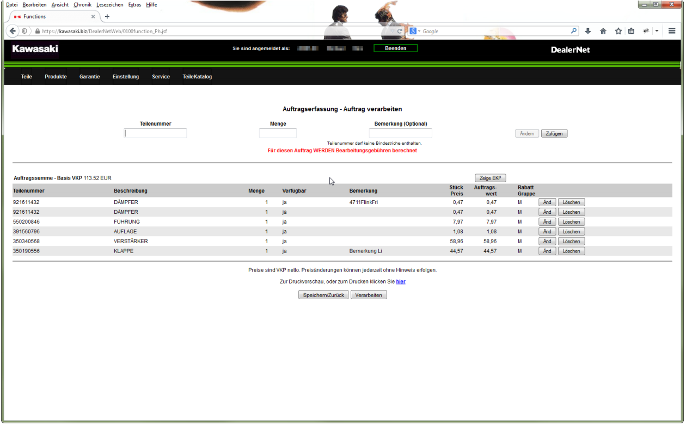The width and height of the screenshot is (686, 426).
Task: Open the Hilfe menu
Action: (151, 4)
